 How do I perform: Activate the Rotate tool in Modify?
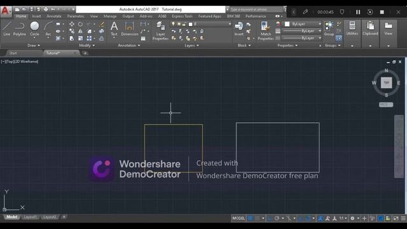click(81, 24)
